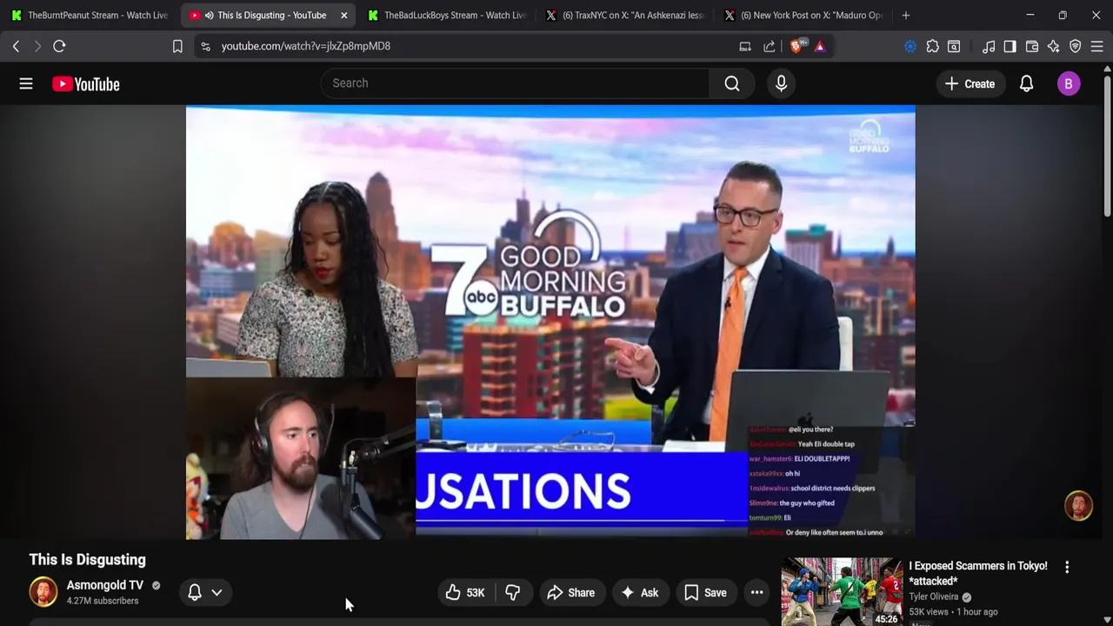Go back in browser history
This screenshot has width=1113, height=626.
coord(16,46)
